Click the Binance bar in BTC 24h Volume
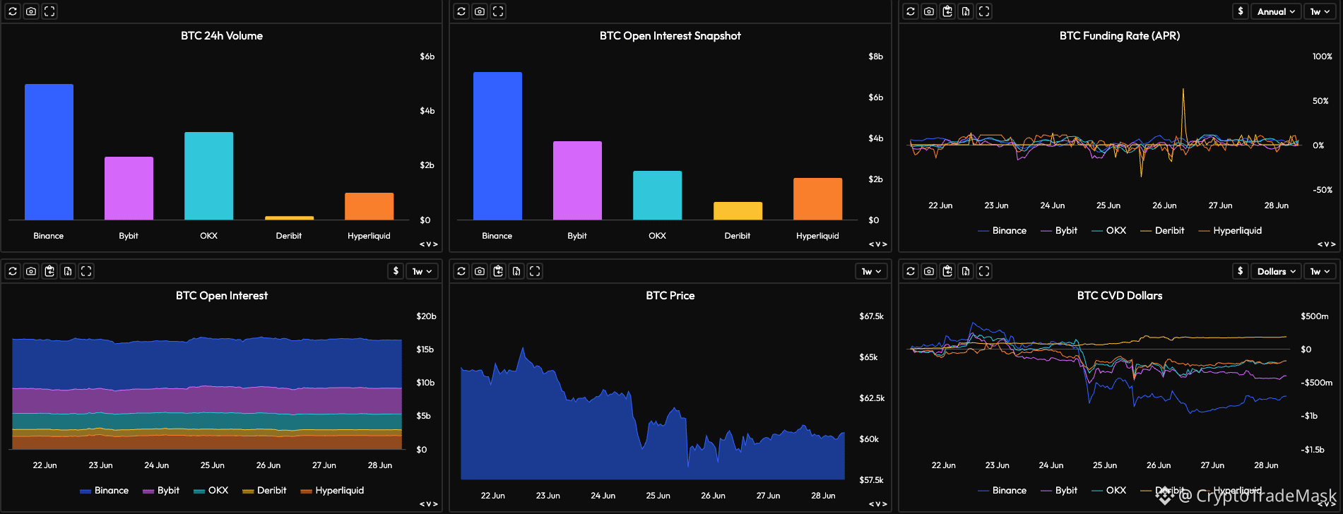1343x514 pixels. point(49,152)
